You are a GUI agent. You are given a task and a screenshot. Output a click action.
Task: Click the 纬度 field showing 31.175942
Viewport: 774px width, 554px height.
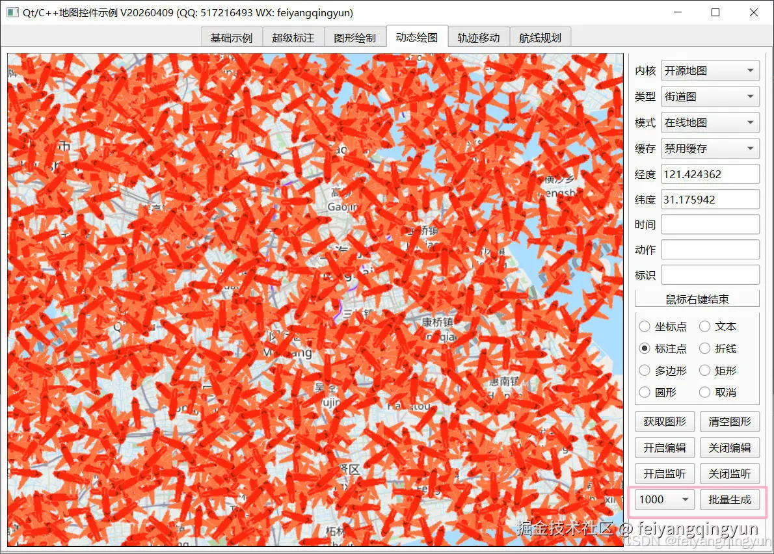pyautogui.click(x=710, y=200)
